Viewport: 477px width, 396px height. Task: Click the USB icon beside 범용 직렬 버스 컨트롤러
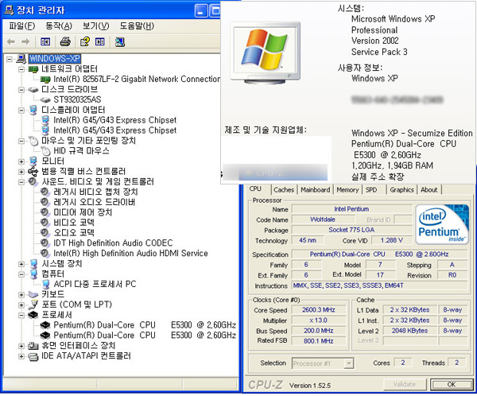(x=33, y=172)
